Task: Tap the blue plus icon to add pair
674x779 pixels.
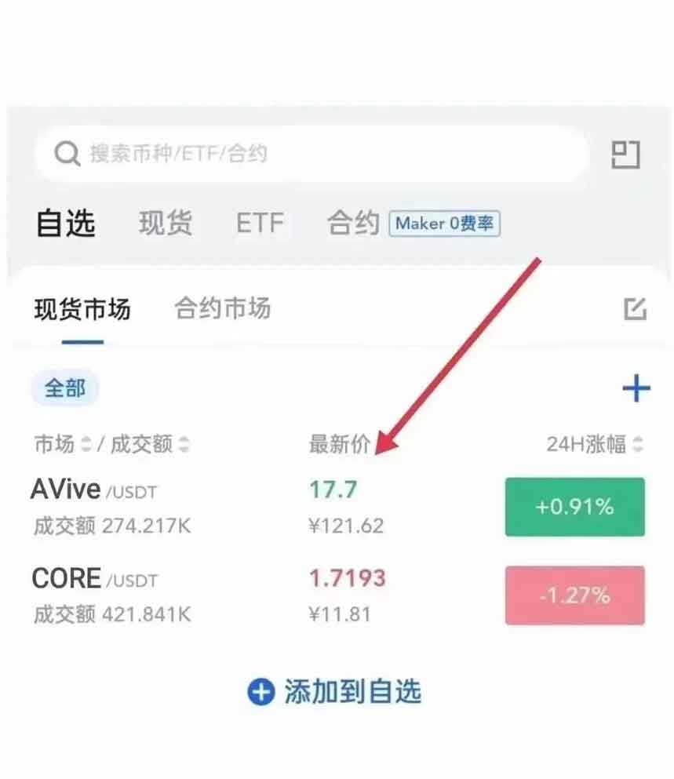Action: coord(636,388)
